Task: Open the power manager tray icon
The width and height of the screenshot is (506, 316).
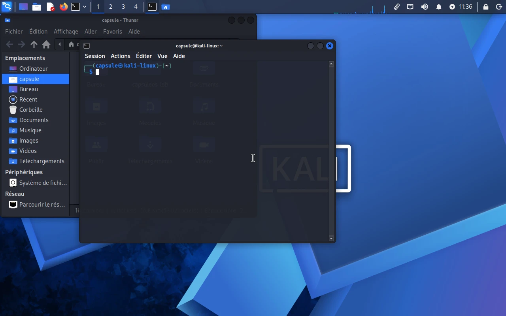Action: (x=452, y=7)
